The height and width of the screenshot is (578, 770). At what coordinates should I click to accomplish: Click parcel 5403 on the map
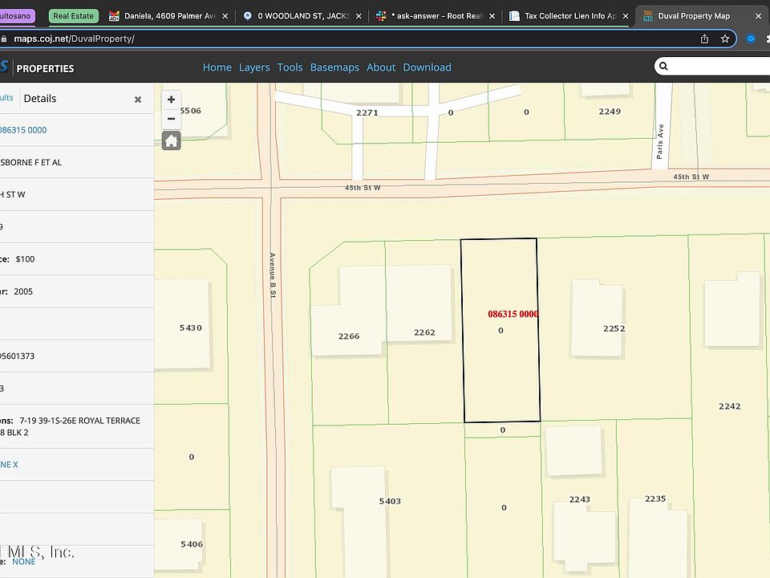390,501
